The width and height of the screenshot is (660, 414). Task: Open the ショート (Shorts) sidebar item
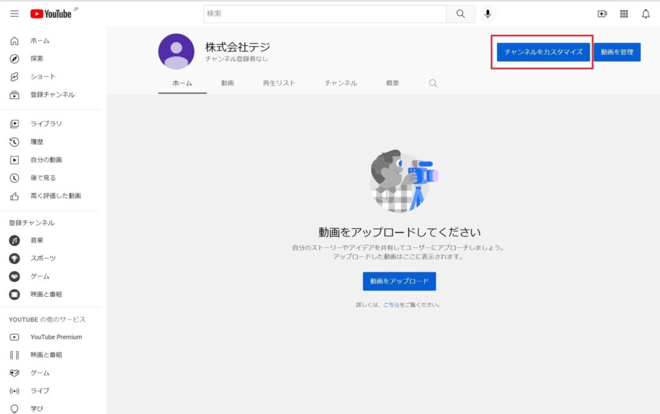pos(43,77)
